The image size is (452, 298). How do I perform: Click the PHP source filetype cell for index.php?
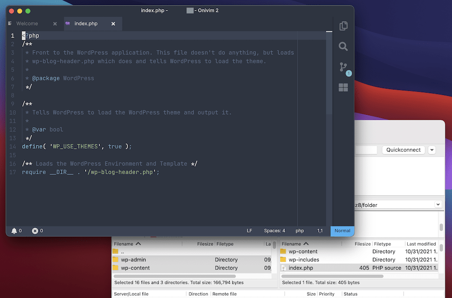[386, 268]
